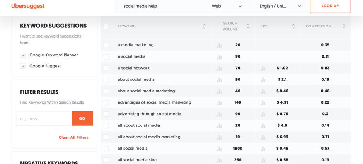363x164 pixels.
Task: Open the Web search type dropdown
Action: click(227, 6)
